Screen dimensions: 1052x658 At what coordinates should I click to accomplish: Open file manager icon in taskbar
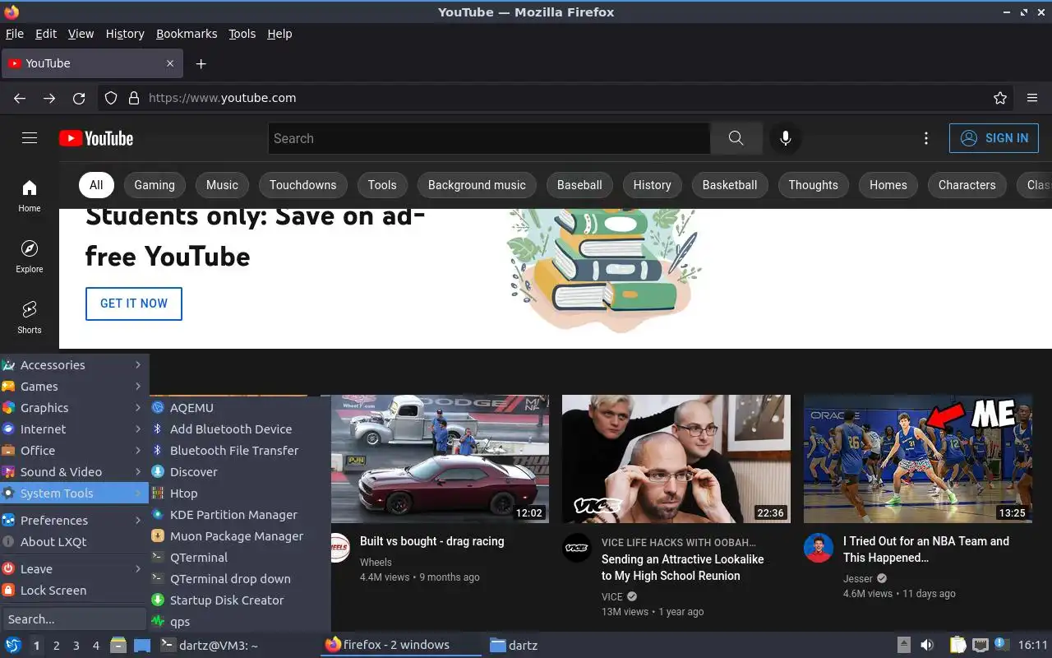[118, 645]
